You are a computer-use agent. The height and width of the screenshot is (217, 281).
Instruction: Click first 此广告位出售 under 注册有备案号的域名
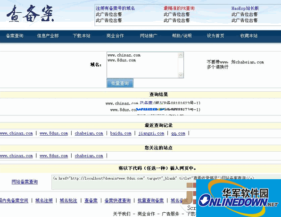(109, 14)
